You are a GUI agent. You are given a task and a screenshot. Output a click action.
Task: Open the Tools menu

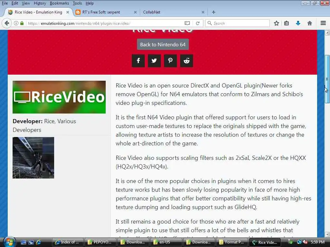tap(77, 3)
